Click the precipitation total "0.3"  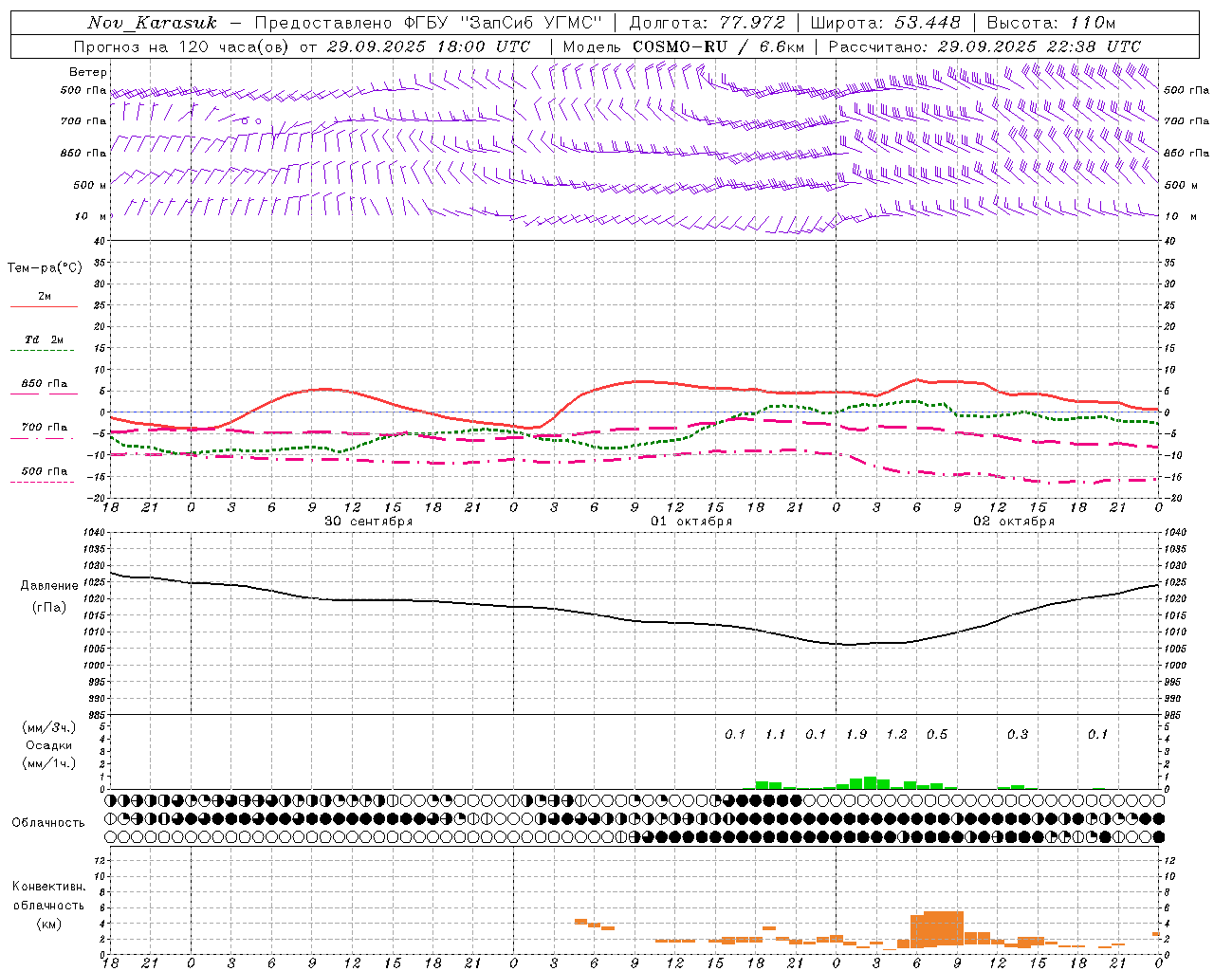click(1018, 735)
